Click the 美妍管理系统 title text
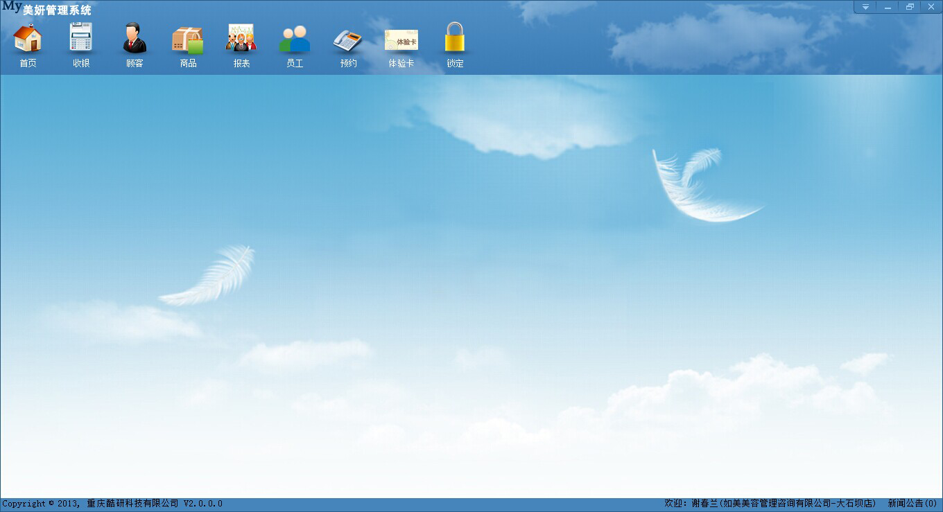The image size is (943, 512). click(x=57, y=10)
